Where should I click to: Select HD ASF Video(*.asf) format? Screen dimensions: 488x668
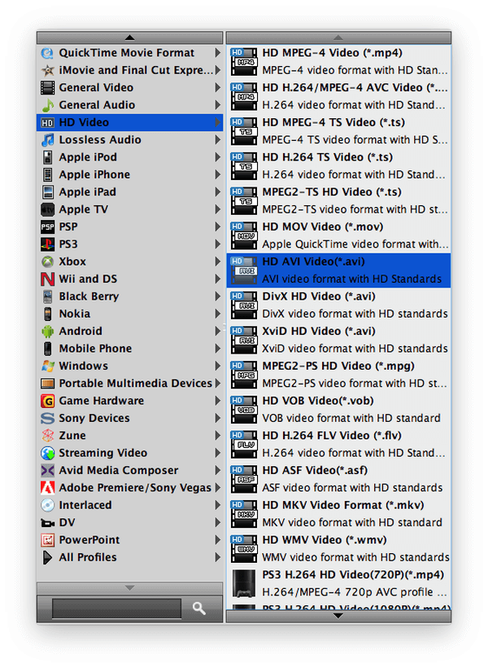[x=338, y=479]
